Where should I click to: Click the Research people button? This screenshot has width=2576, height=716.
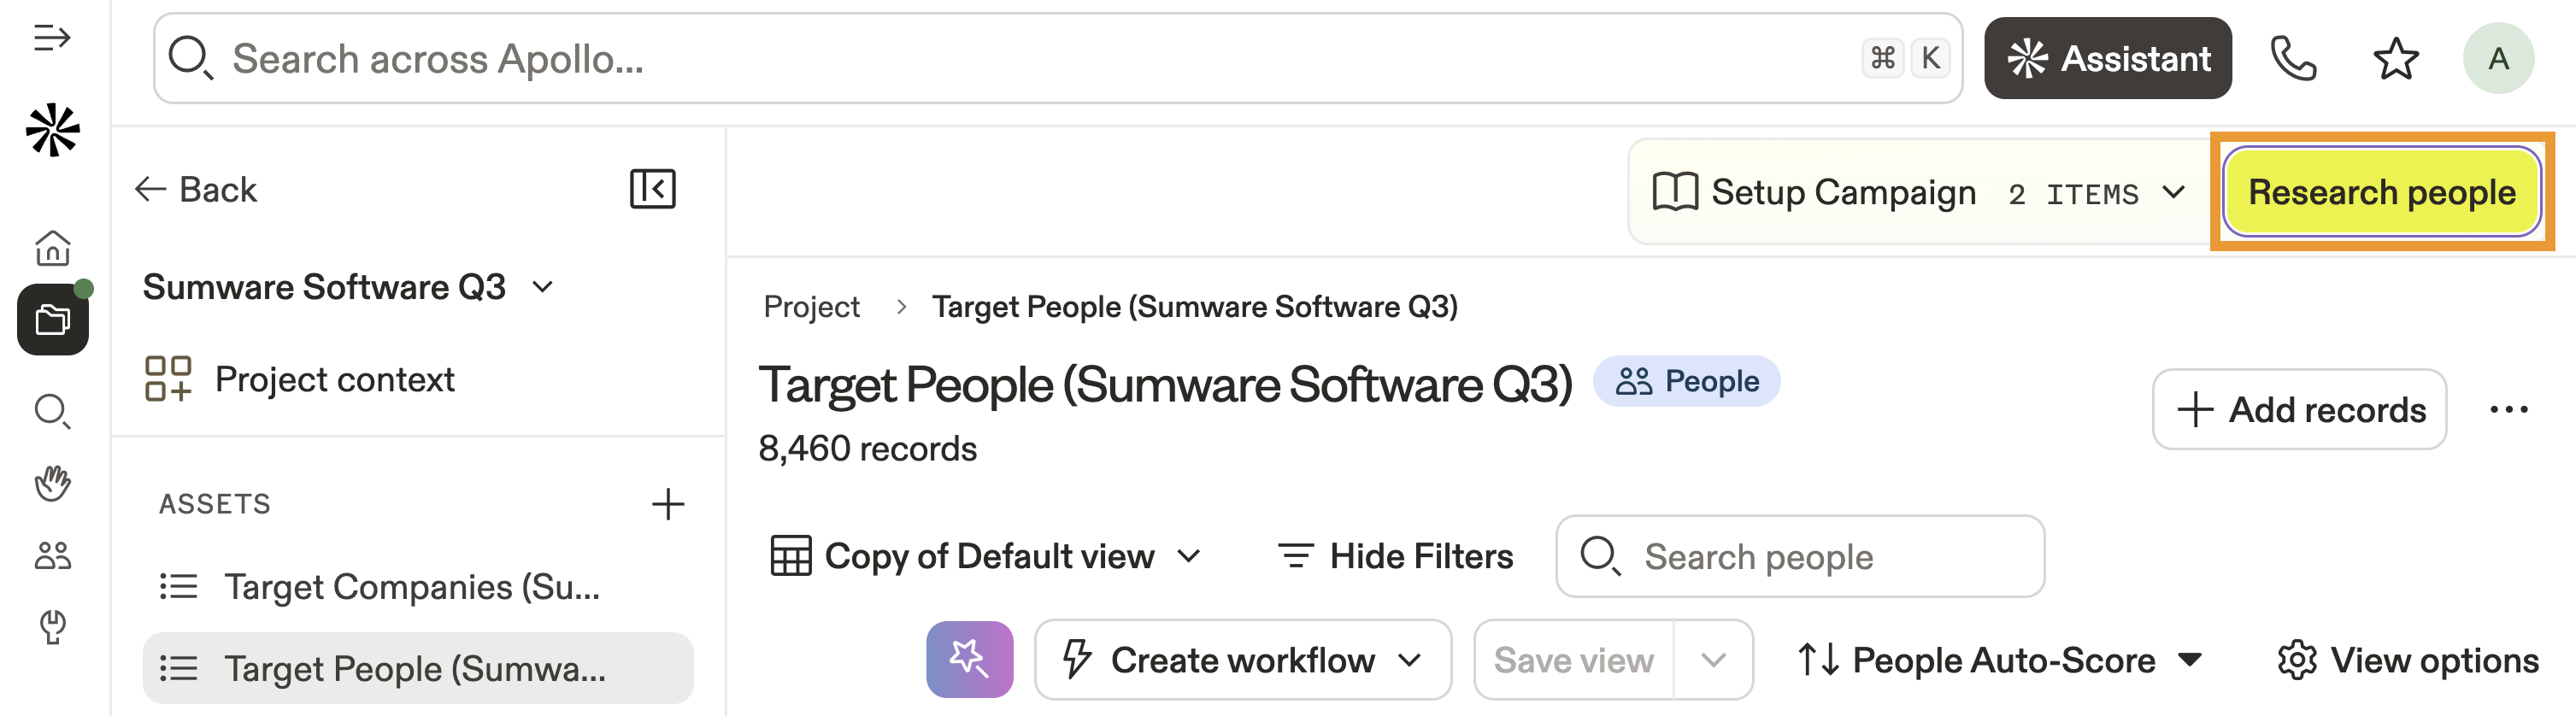click(2381, 192)
